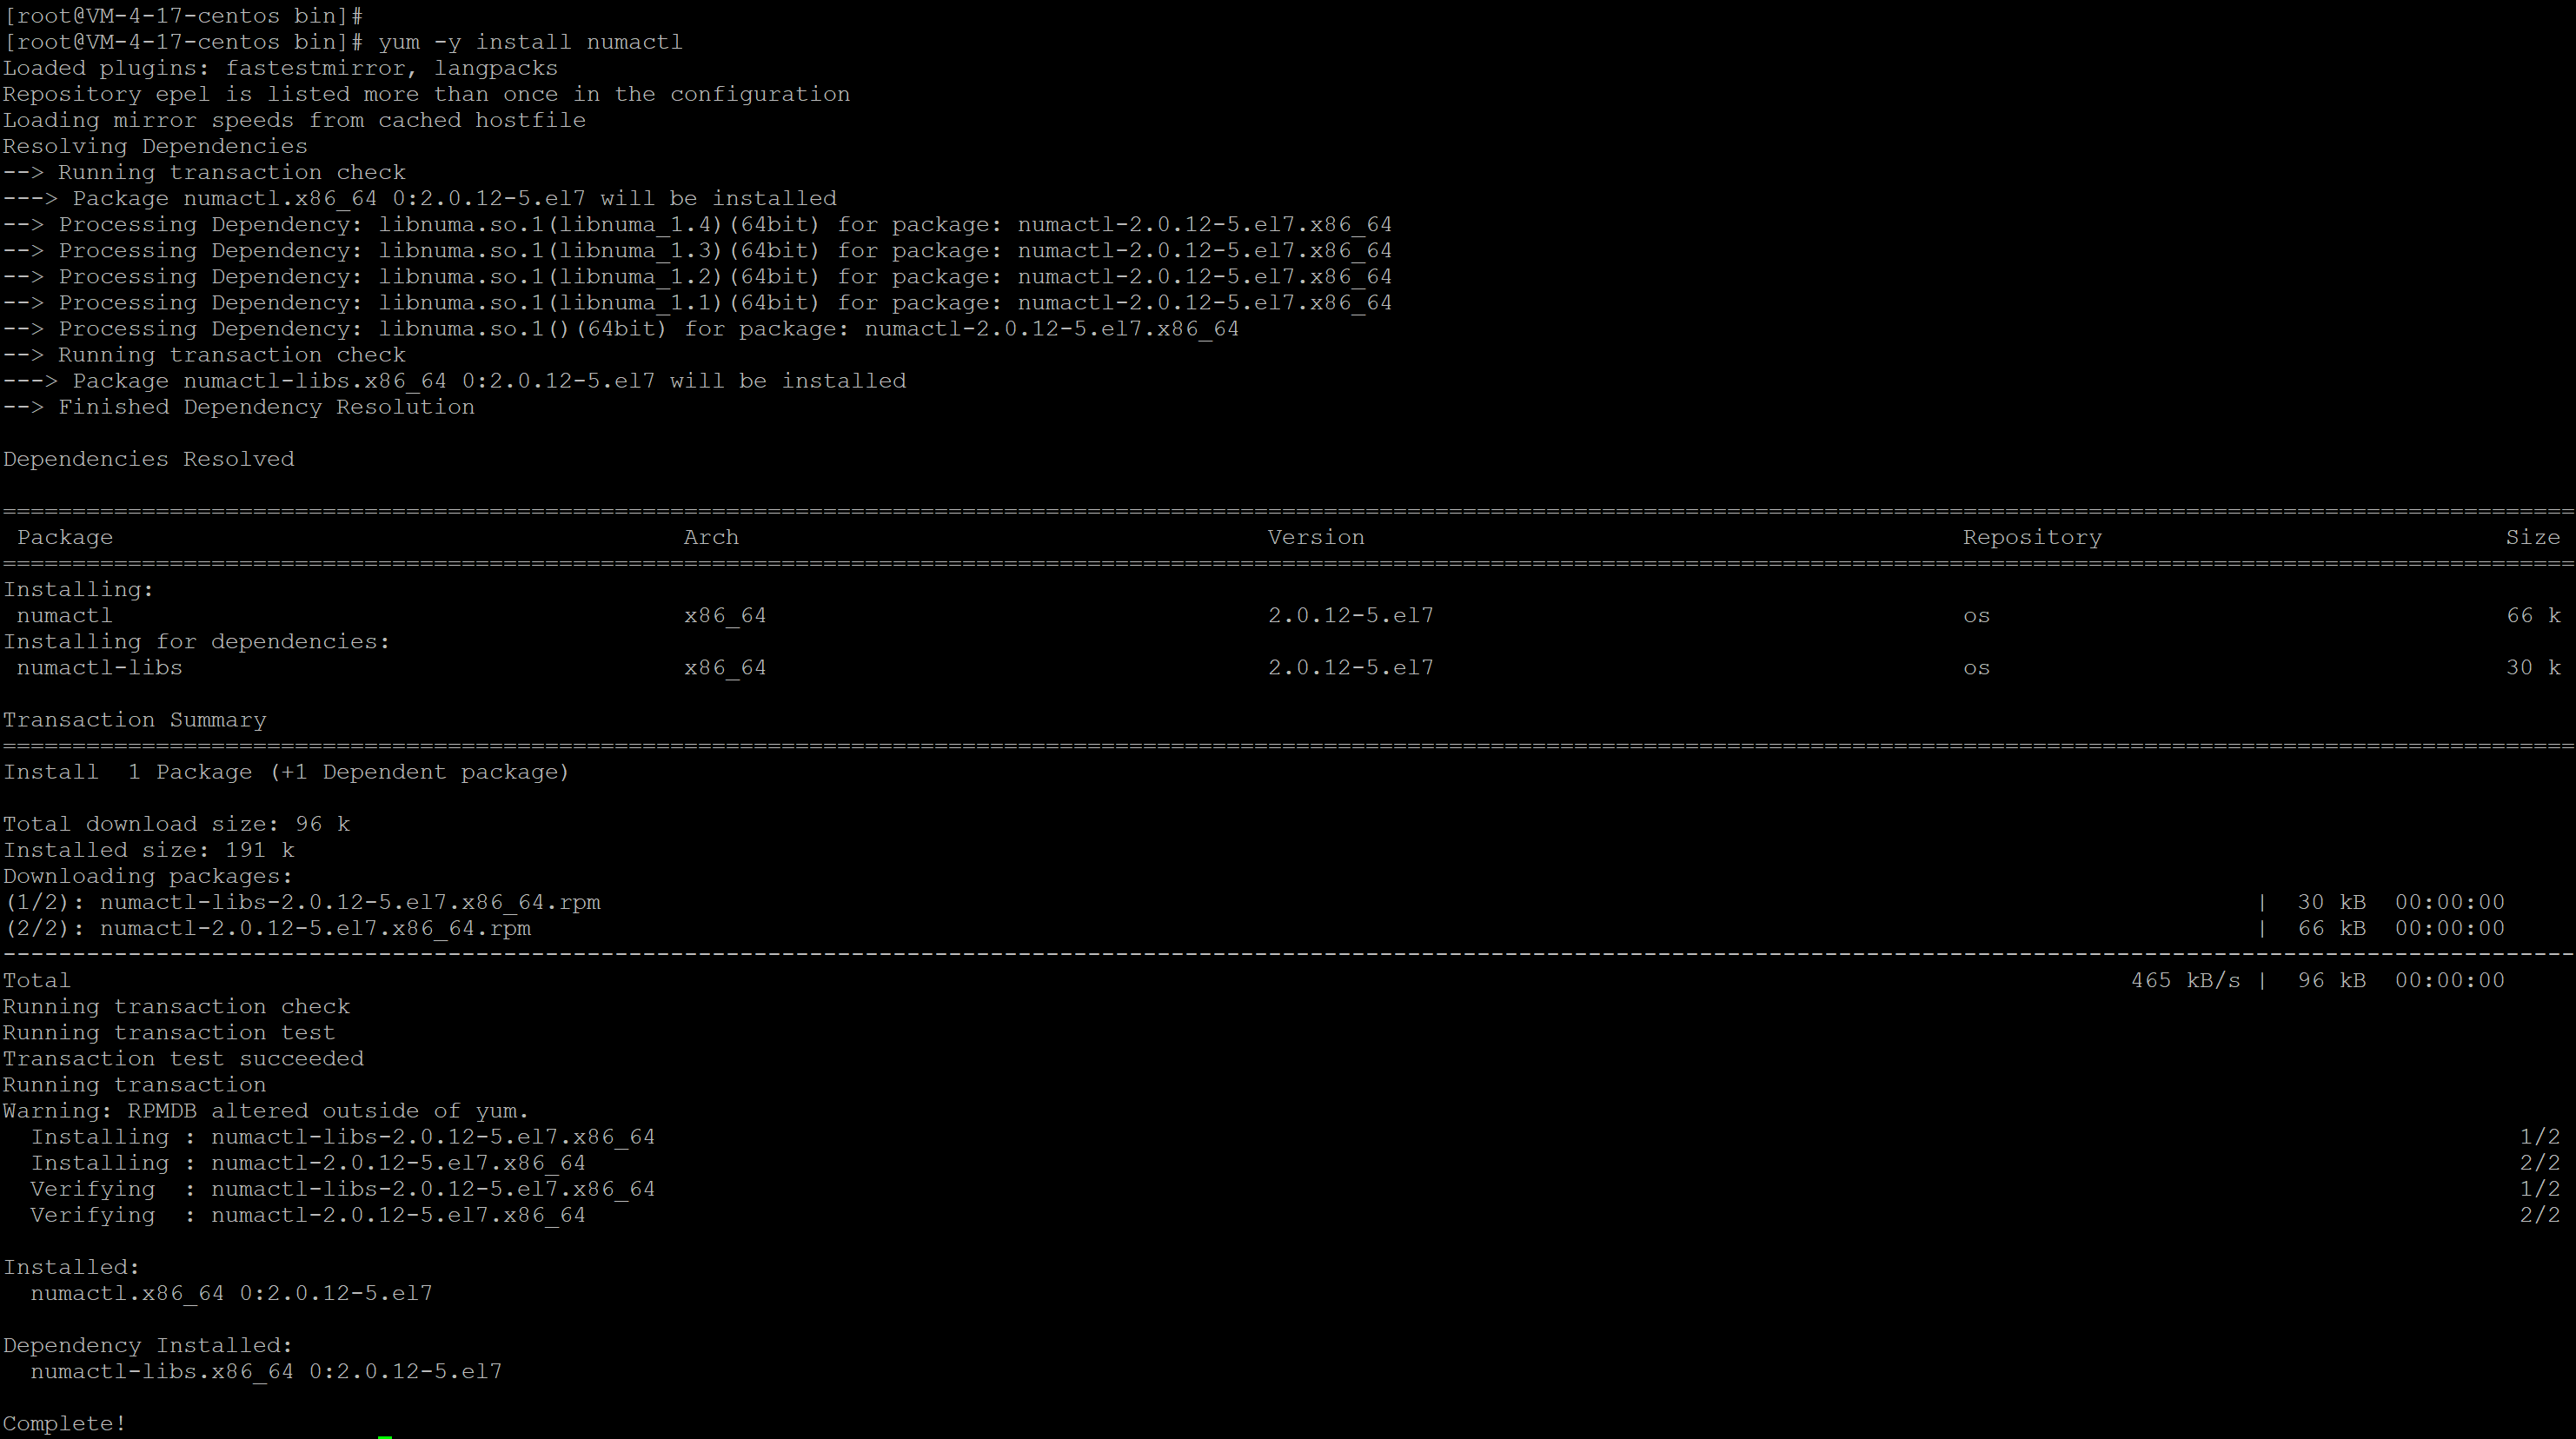The image size is (2576, 1439).
Task: Click the '465 kB/s' download speed value
Action: [2185, 980]
